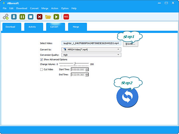179x134 pixels.
Task: Open the Help menu
Action: 74,8
